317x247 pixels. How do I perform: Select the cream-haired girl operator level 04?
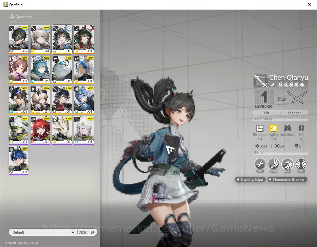40,39
